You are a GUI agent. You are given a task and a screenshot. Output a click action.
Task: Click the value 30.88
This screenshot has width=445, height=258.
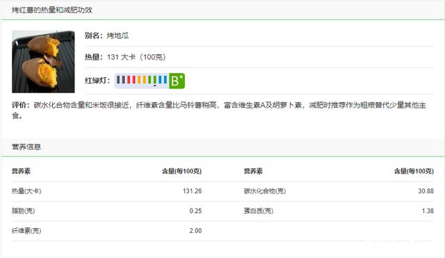point(426,191)
